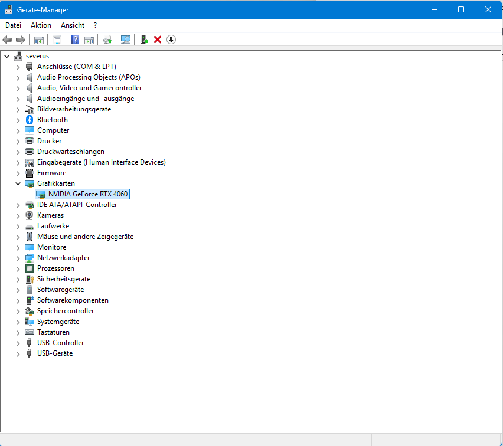503x446 pixels.
Task: Click the Netzwerkadapter network icon
Action: coord(29,258)
